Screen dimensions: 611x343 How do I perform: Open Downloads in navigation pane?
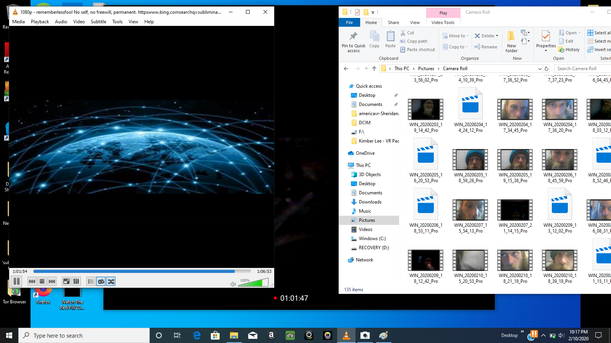370,202
